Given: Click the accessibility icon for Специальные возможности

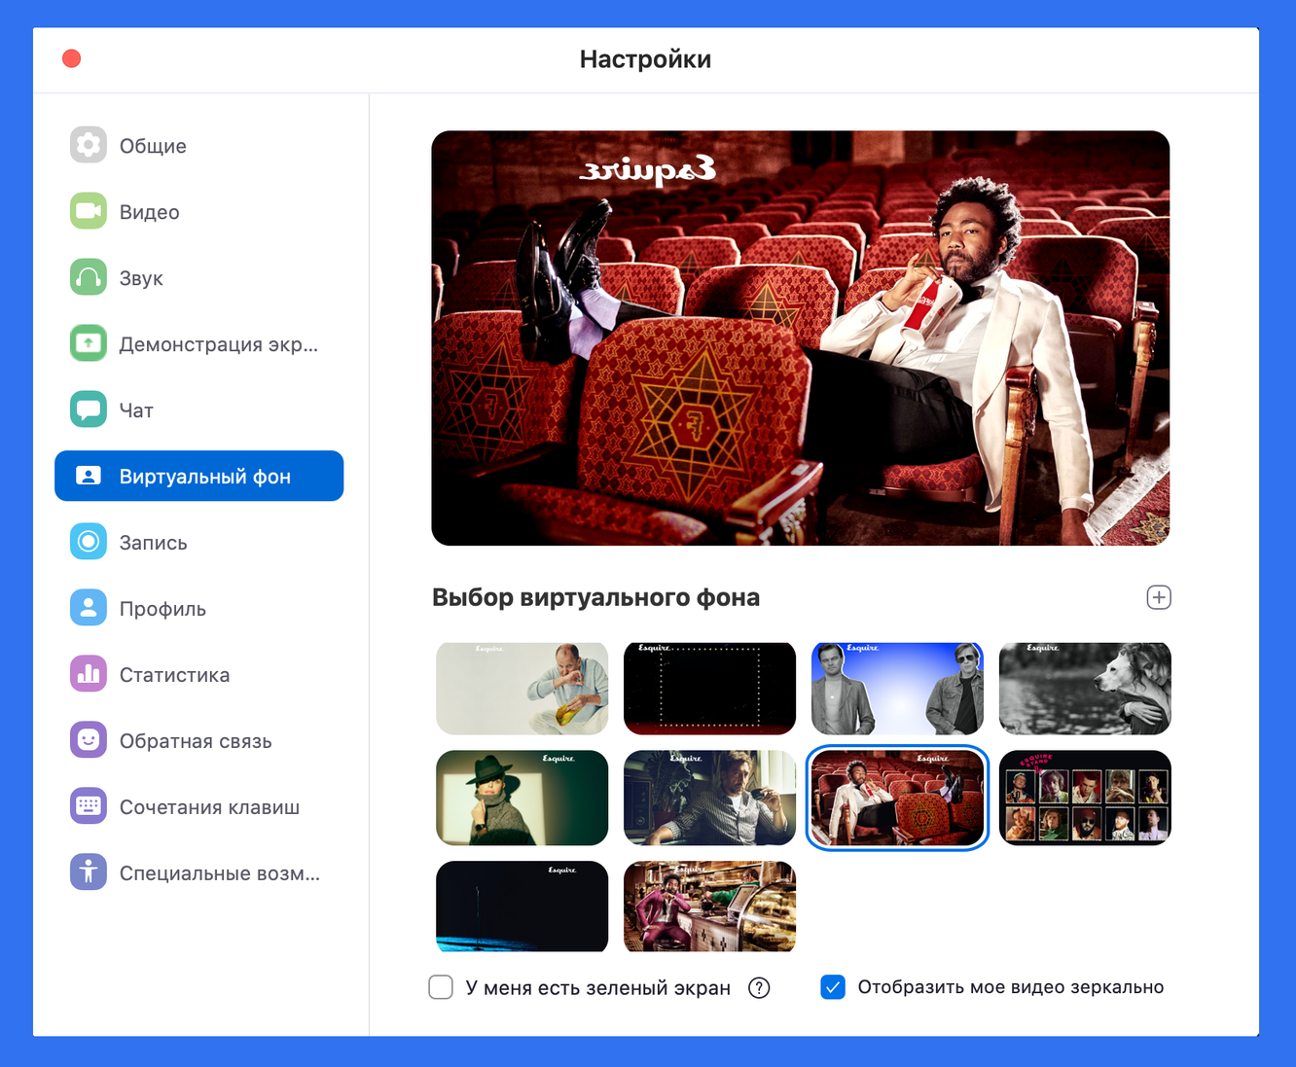Looking at the screenshot, I should click(89, 872).
